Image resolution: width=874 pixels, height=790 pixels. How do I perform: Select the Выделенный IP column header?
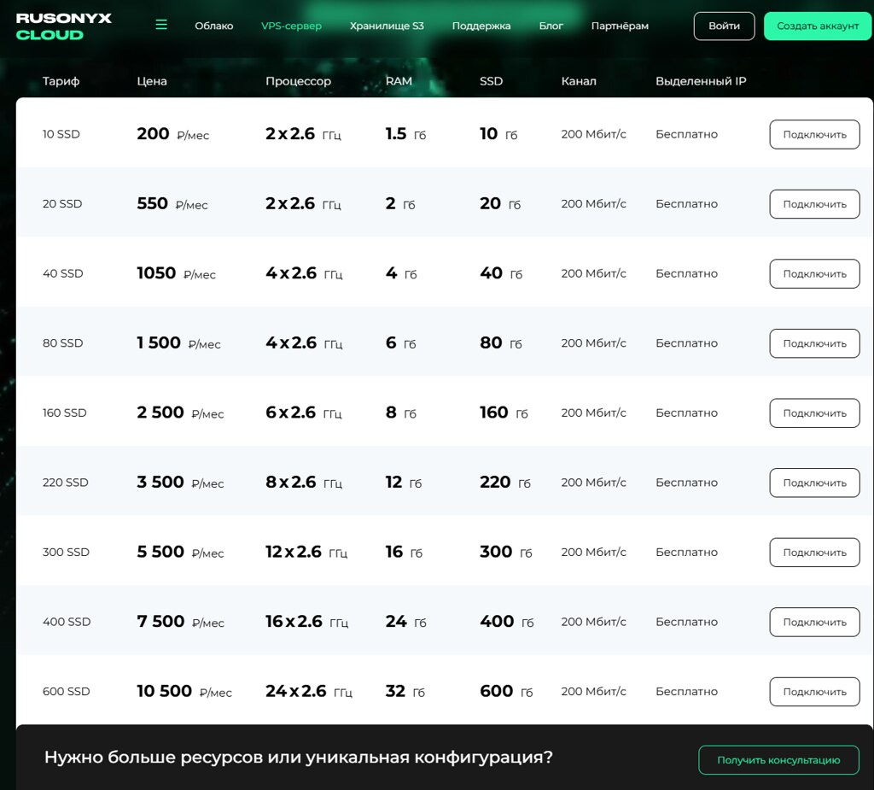coord(701,81)
